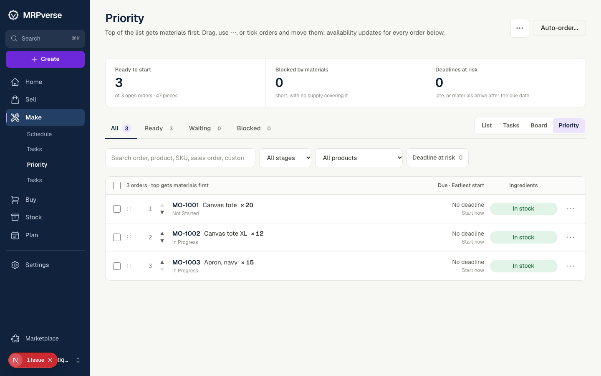Click the drag handle for MO-1003
The image size is (601, 376).
[129, 266]
